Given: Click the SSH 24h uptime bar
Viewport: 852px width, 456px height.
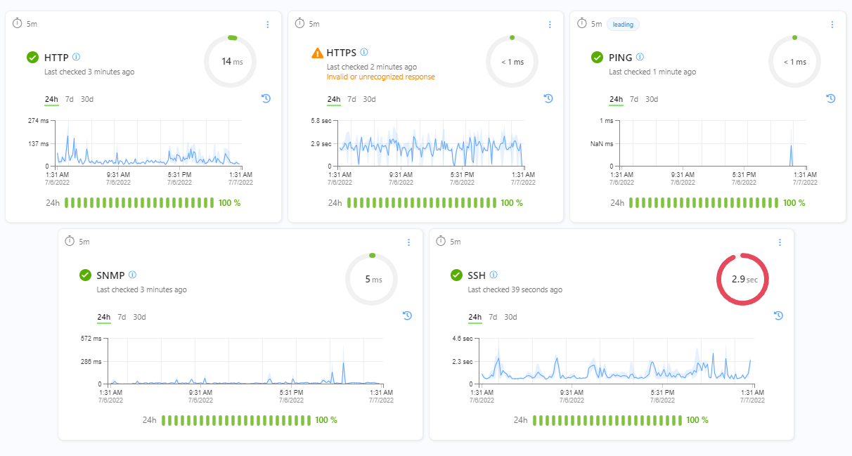Looking at the screenshot, I should click(607, 420).
